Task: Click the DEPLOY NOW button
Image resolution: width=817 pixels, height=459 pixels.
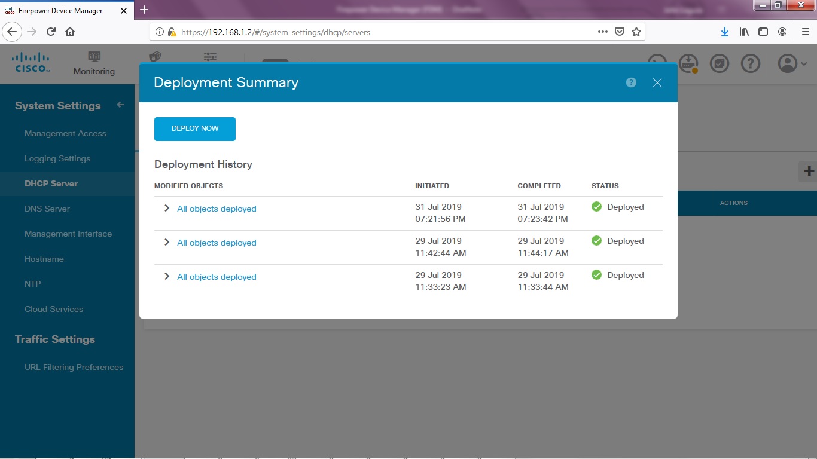Action: point(194,128)
